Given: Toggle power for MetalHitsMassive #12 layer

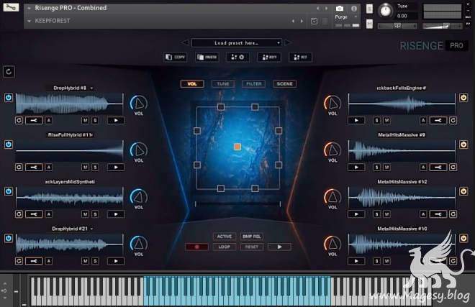Looking at the screenshot, I should point(463,191).
